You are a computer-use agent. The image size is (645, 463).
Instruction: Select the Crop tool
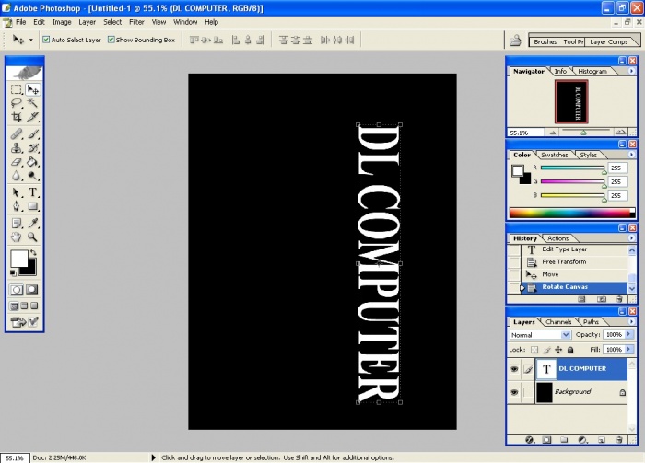(17, 117)
